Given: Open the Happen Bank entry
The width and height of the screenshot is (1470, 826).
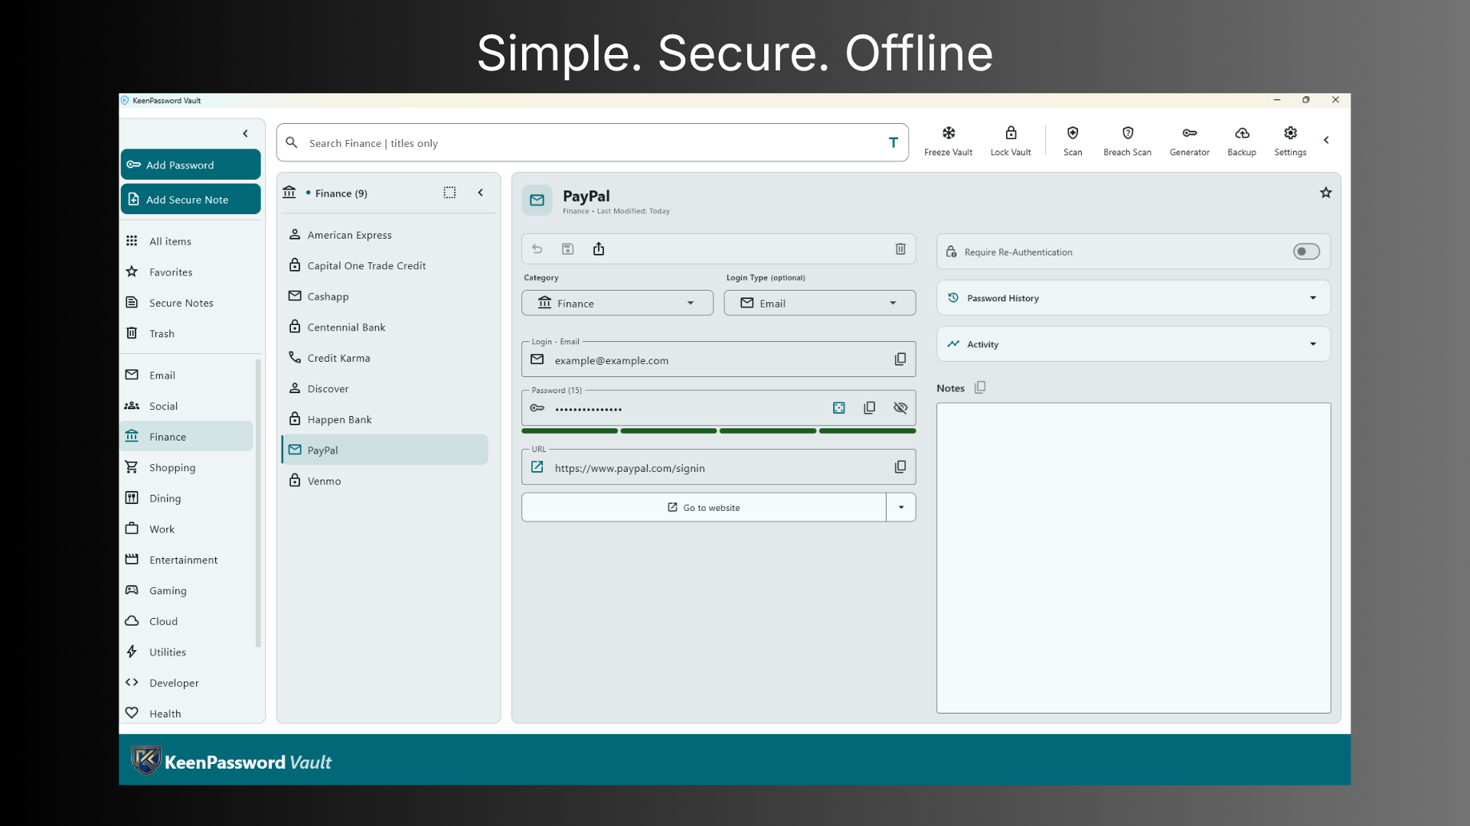Looking at the screenshot, I should [385, 419].
